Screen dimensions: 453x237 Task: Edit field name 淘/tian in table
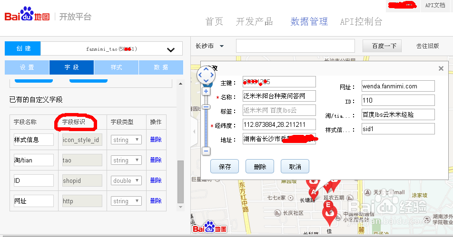click(x=33, y=161)
